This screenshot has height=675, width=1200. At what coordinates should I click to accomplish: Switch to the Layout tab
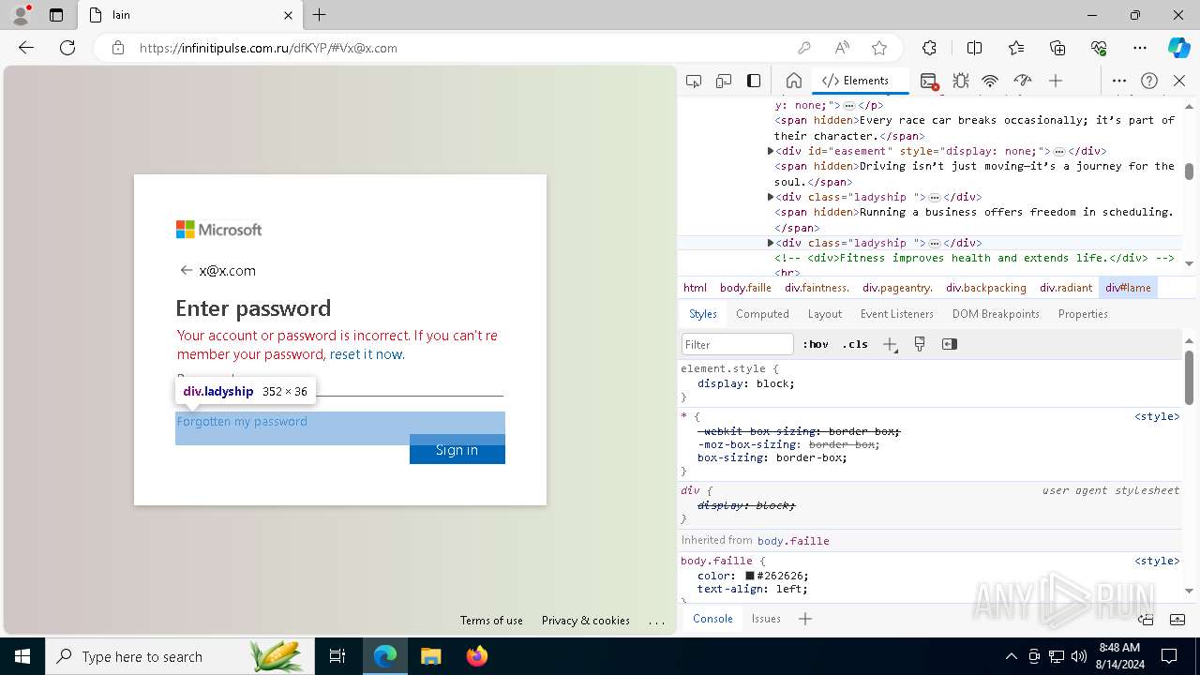(x=825, y=314)
